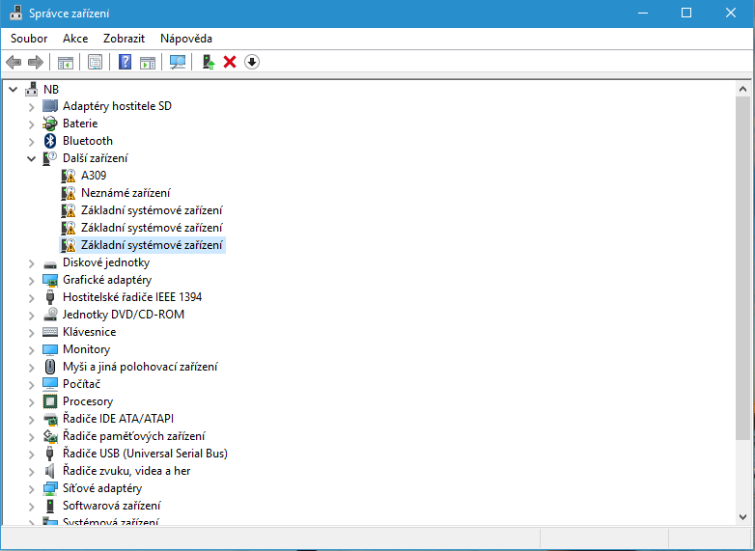Select Hostitelské řadiče IEEE 1394 label
This screenshot has height=551, width=755.
pos(132,297)
